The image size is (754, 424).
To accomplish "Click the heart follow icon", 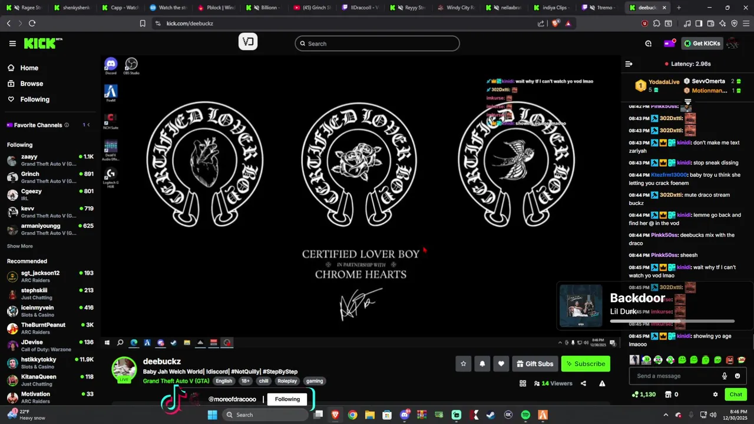I will (501, 364).
